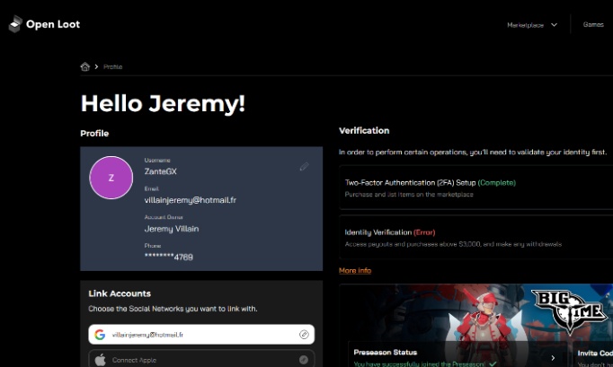Viewport: 613px width, 367px height.
Task: Open the Games menu item
Action: 593,25
